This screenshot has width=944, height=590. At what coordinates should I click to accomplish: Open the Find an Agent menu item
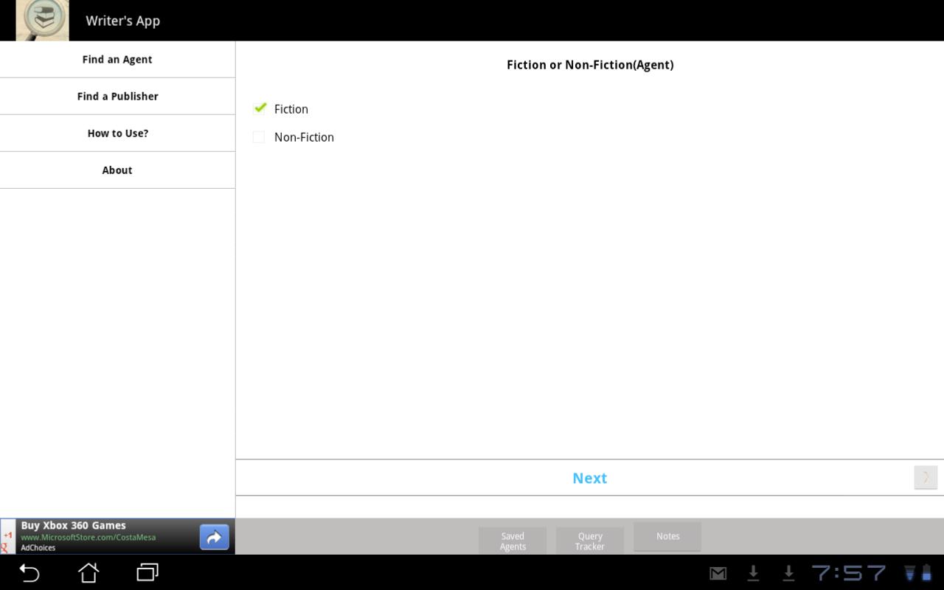pyautogui.click(x=117, y=60)
